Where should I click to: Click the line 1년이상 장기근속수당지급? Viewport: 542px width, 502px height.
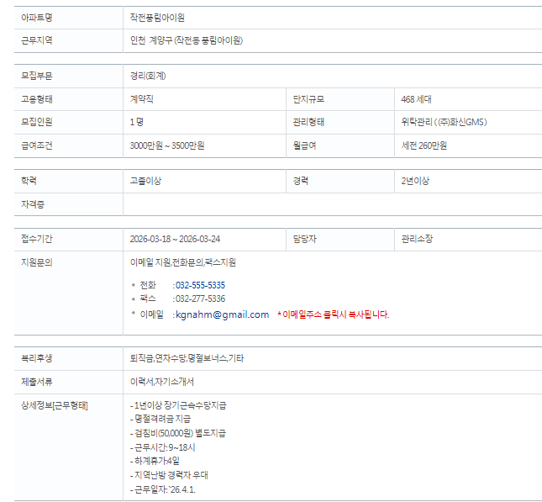178,405
